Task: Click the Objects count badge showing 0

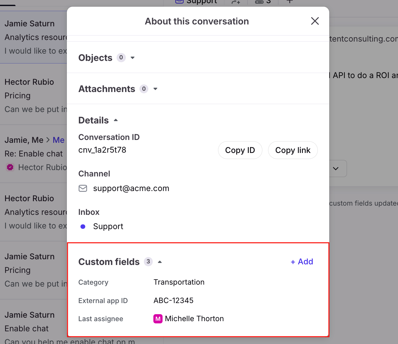Action: 121,58
